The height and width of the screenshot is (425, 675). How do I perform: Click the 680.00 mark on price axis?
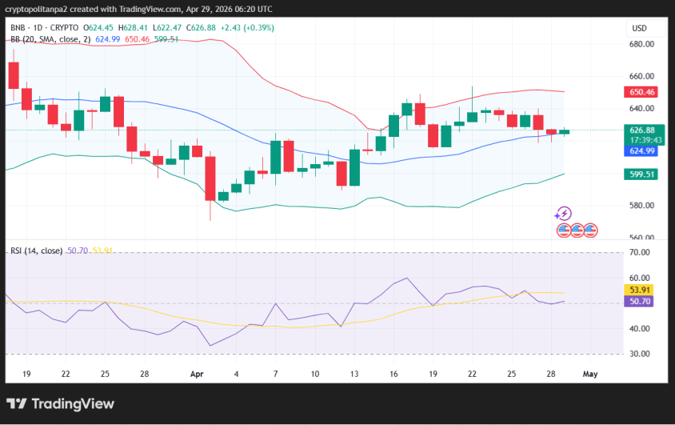pyautogui.click(x=641, y=44)
